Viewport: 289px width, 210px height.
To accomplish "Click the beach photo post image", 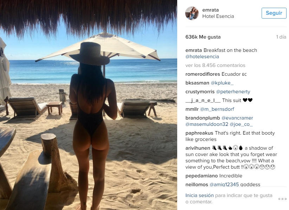I will pos(89,105).
